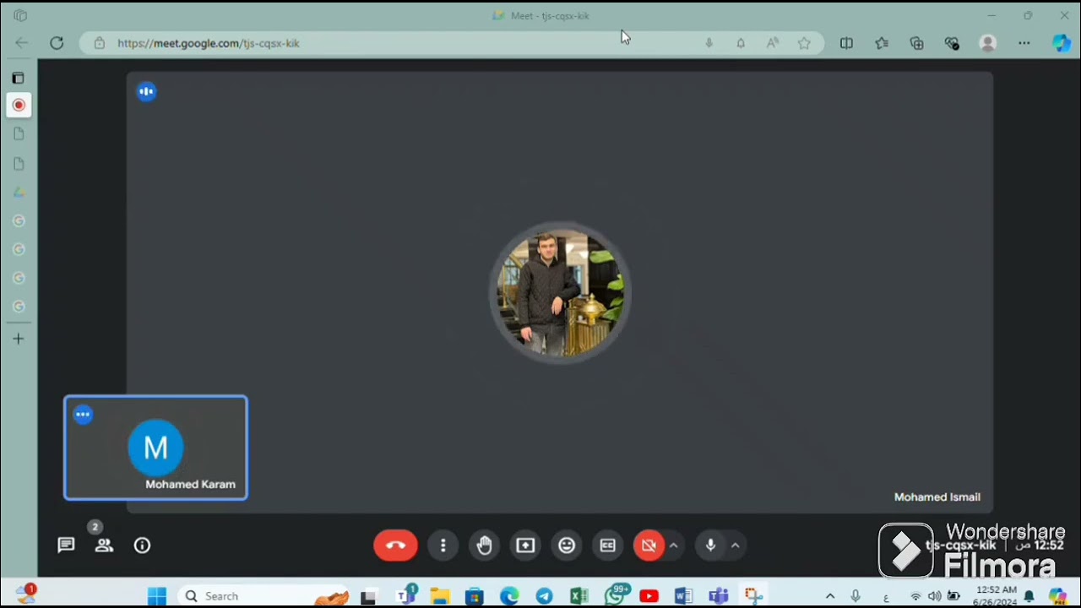This screenshot has width=1081, height=608.
Task: Refresh the browser page
Action: tap(57, 43)
